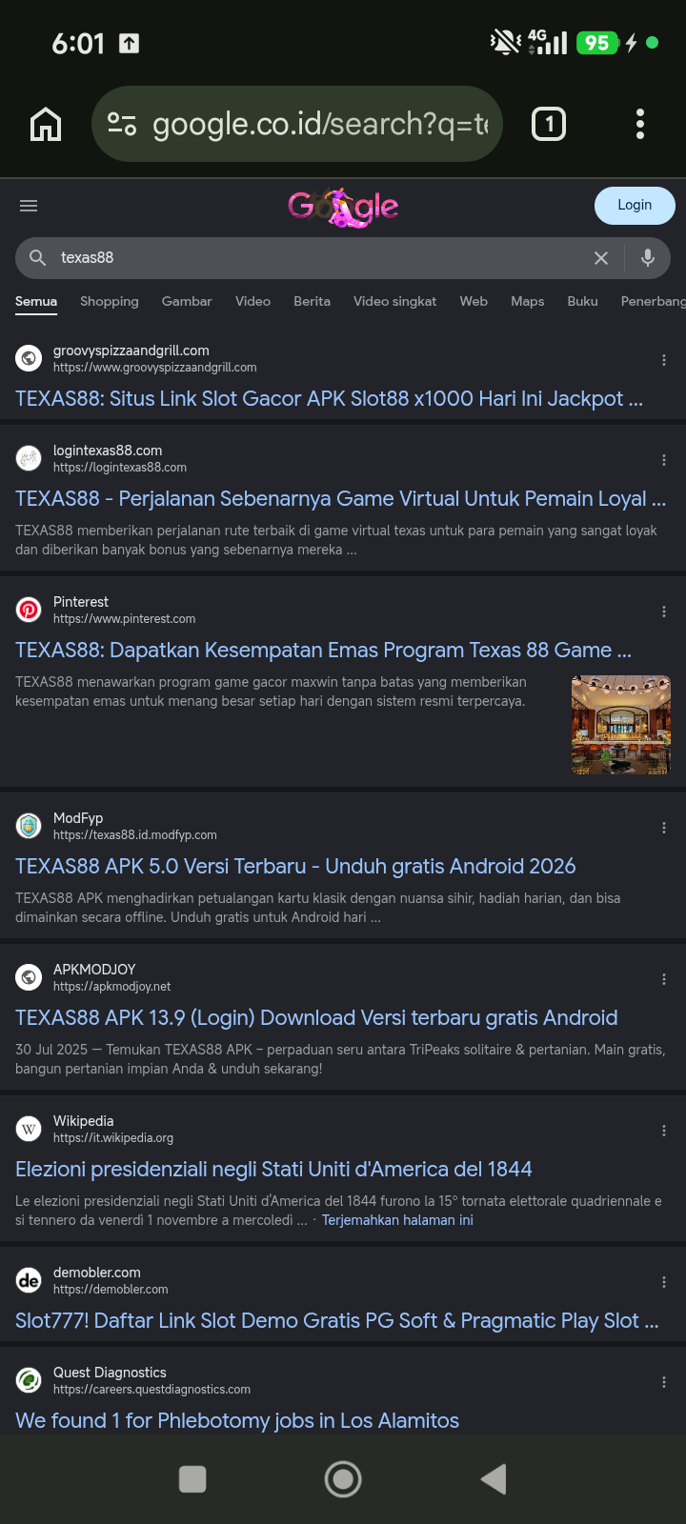Start voice search with the microphone
The image size is (686, 1524).
click(648, 258)
